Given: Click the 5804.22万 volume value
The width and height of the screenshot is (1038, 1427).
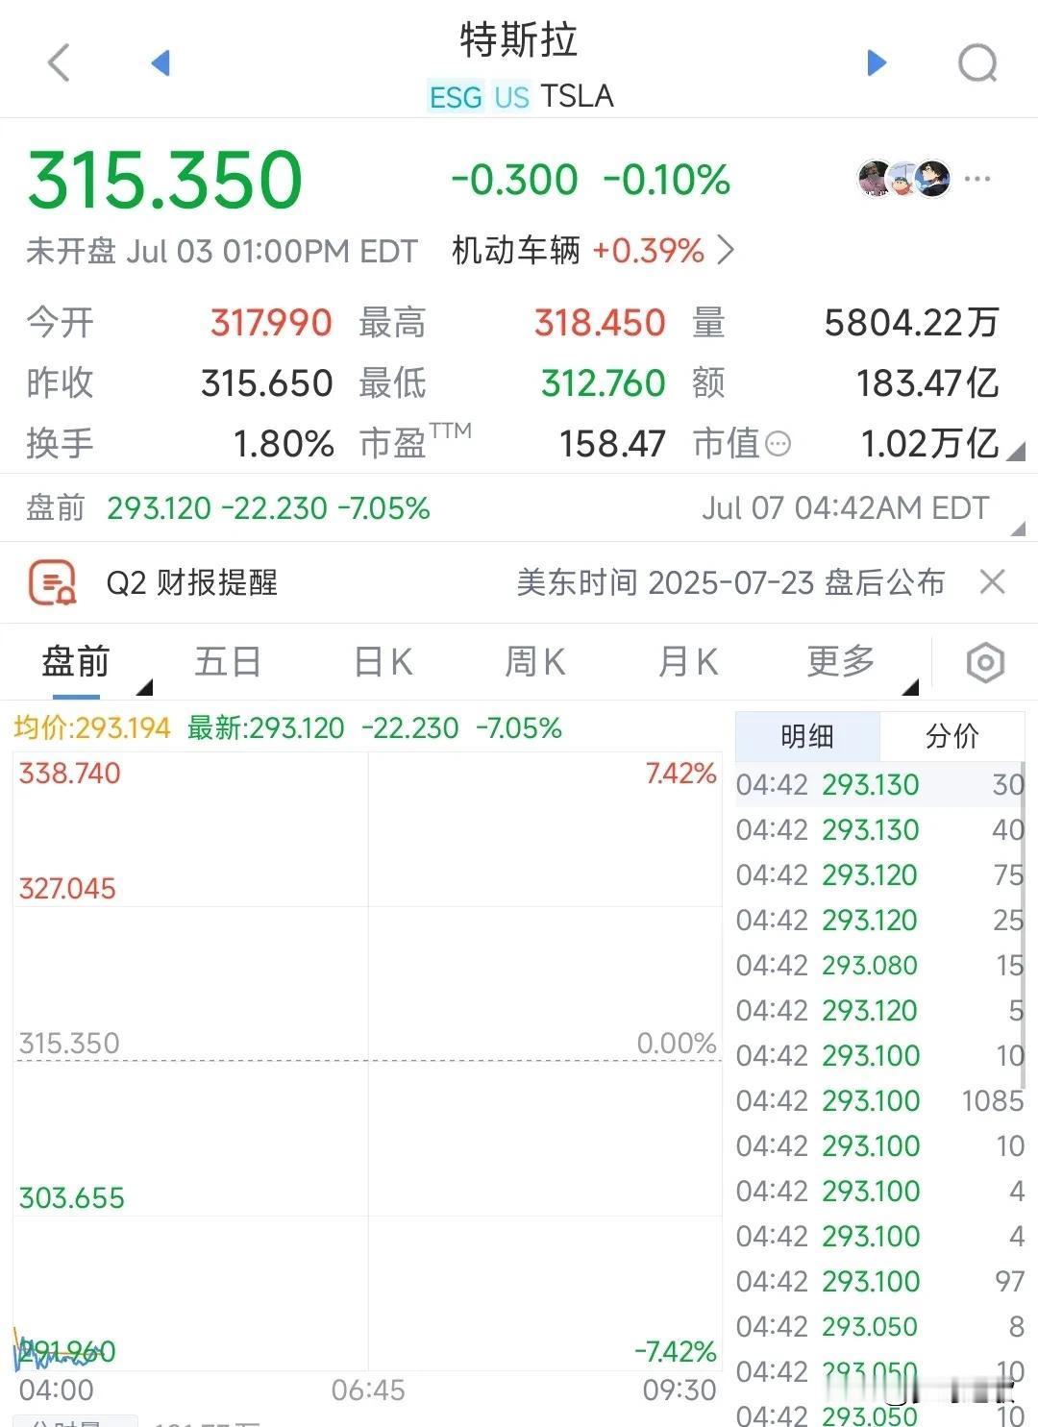Looking at the screenshot, I should (x=911, y=323).
